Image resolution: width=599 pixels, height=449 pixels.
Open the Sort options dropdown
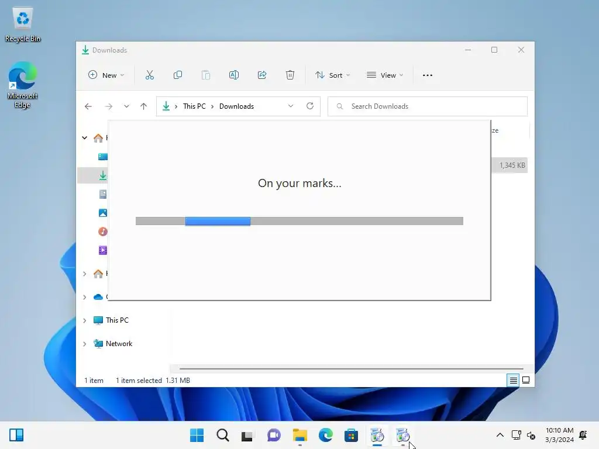point(332,75)
